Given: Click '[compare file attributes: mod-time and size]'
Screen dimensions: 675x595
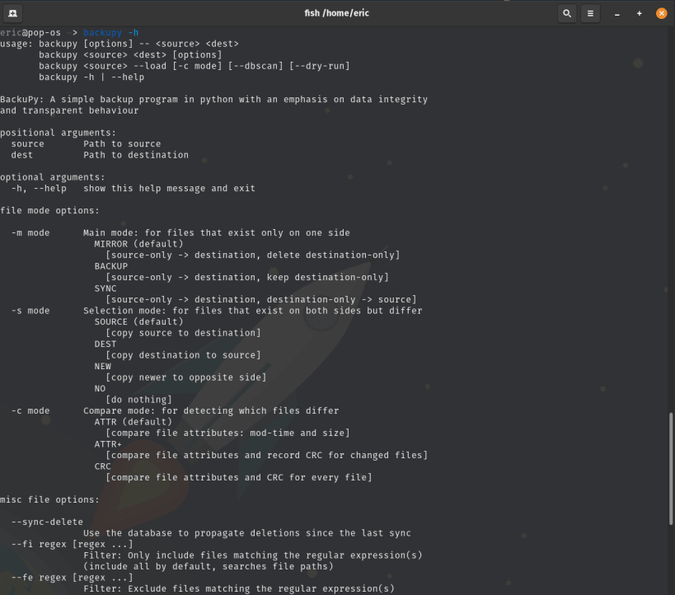Looking at the screenshot, I should tap(227, 433).
